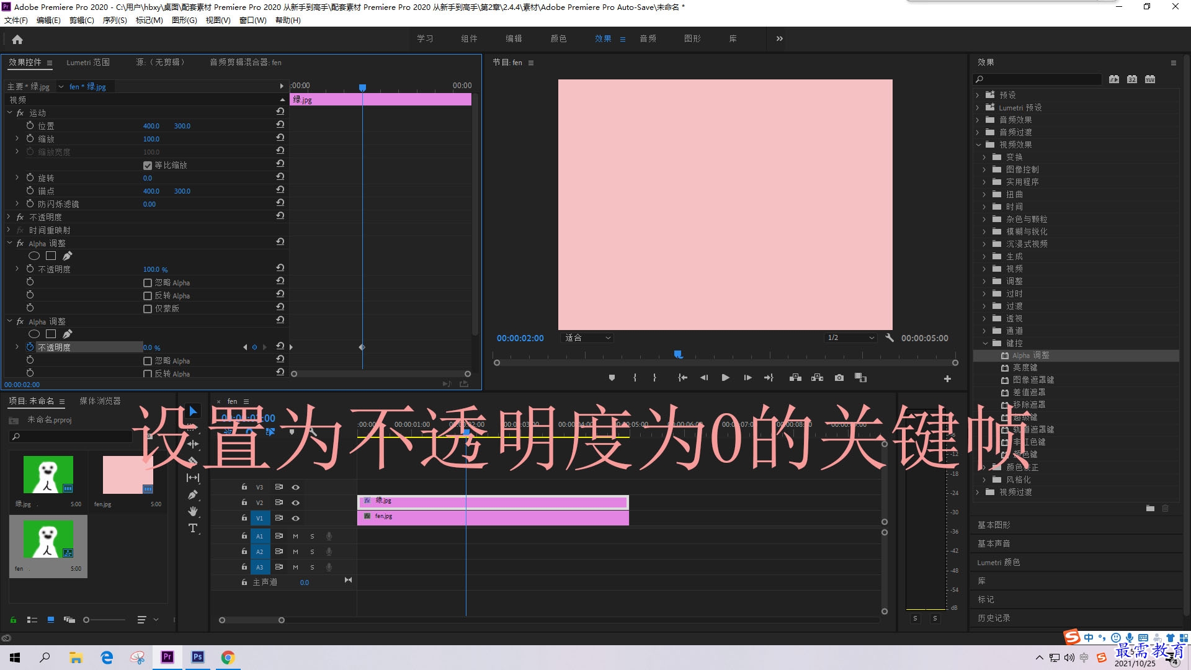Screen dimensions: 1191x670
Task: Expand the 不透明度 fx group
Action: [x=9, y=217]
